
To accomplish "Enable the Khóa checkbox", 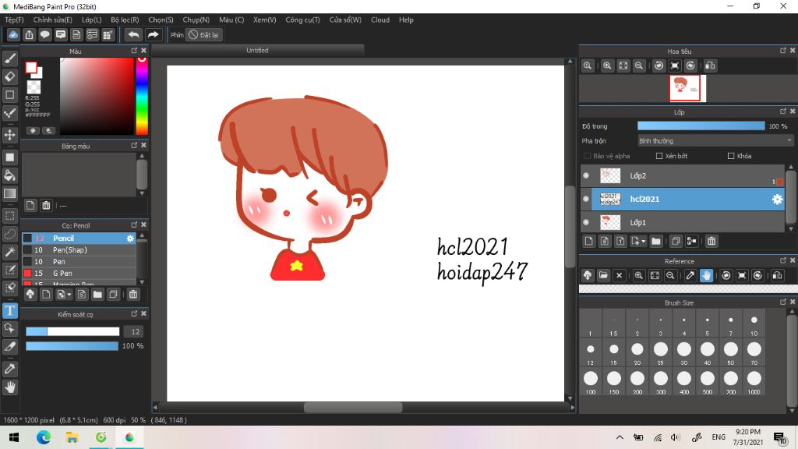I will click(x=731, y=156).
